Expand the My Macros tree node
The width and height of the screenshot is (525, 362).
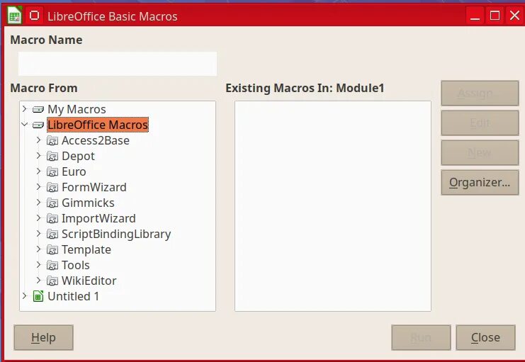coord(24,109)
